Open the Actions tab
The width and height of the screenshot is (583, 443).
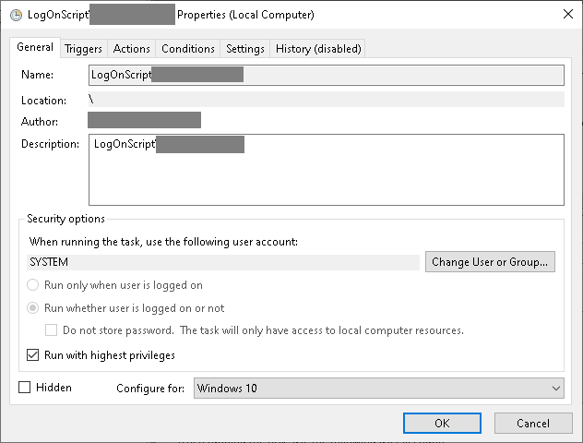[x=132, y=49]
